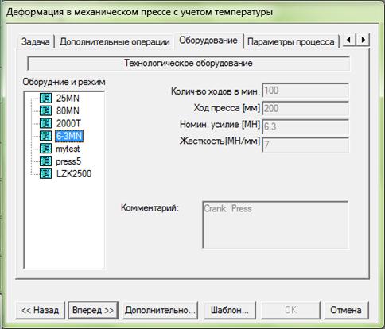Click the icon beside 80MN equipment
This screenshot has height=329, width=385.
(x=45, y=110)
